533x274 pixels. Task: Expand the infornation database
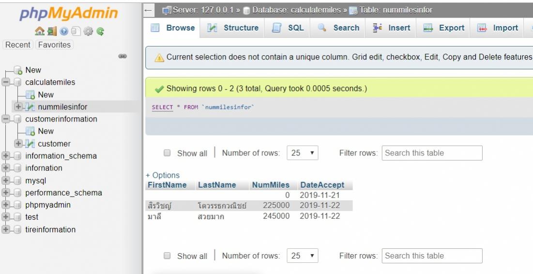[6, 168]
